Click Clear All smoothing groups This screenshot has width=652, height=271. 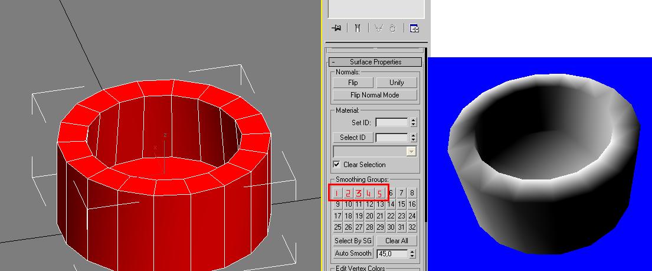tap(397, 241)
